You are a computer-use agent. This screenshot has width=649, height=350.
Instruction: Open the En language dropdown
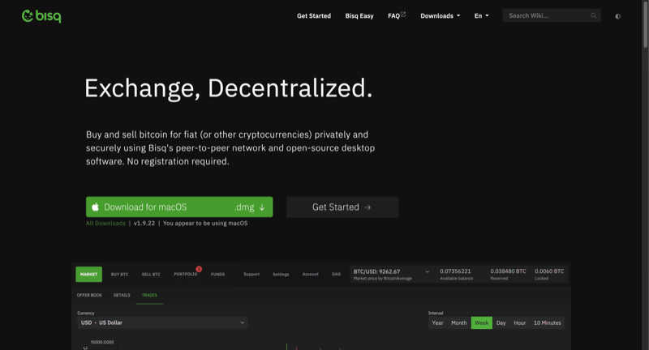coord(481,15)
